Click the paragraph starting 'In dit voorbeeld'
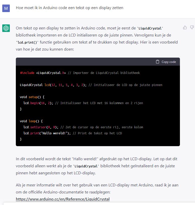195x205 pixels. point(96,166)
